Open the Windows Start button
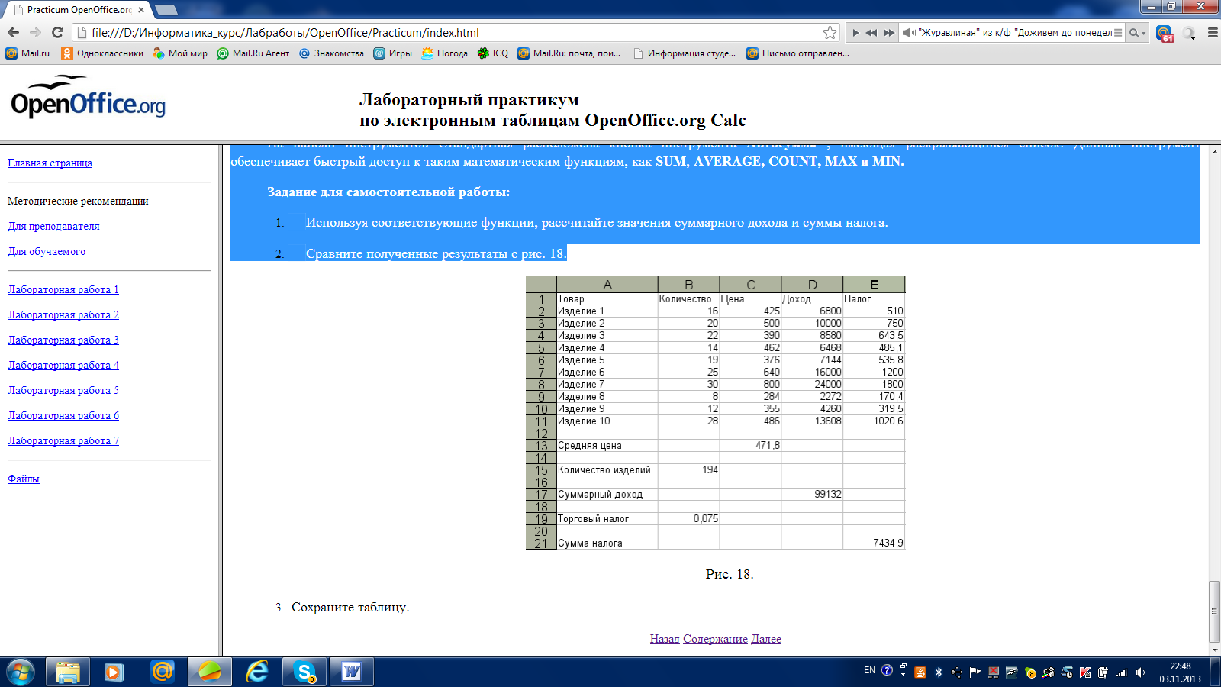Viewport: 1221px width, 687px height. click(x=21, y=672)
